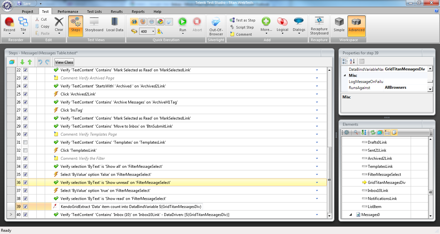Cut the selected step
The width and height of the screenshot is (440, 234).
[41, 19]
